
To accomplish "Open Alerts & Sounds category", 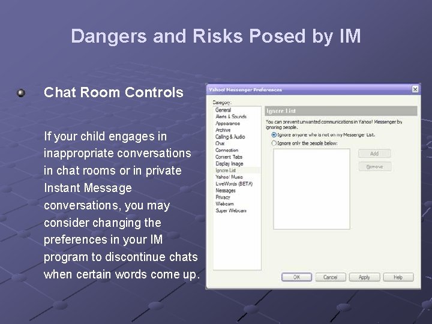I will pos(231,116).
